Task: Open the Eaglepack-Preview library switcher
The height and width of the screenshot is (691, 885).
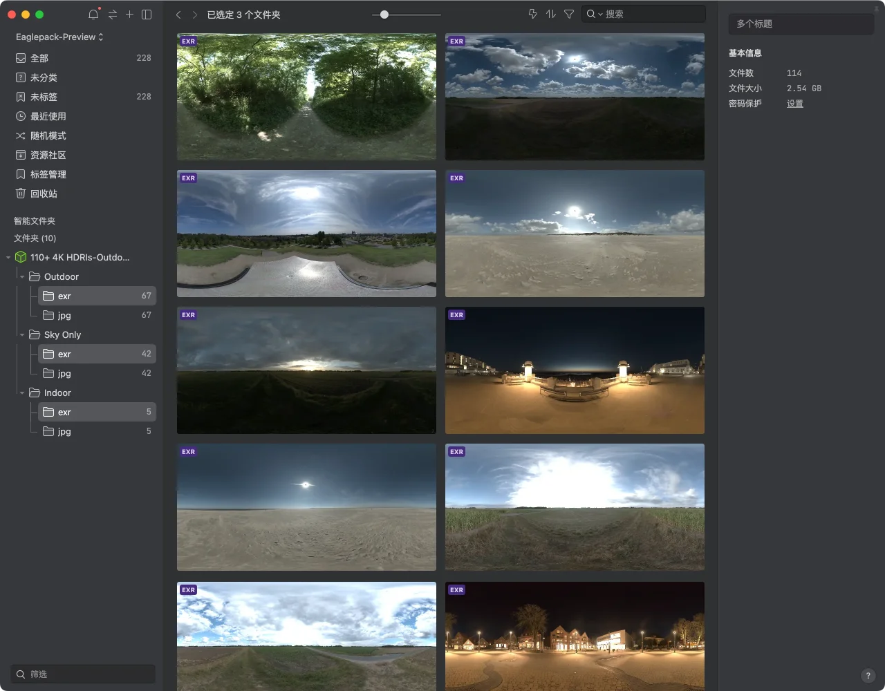Action: 59,37
